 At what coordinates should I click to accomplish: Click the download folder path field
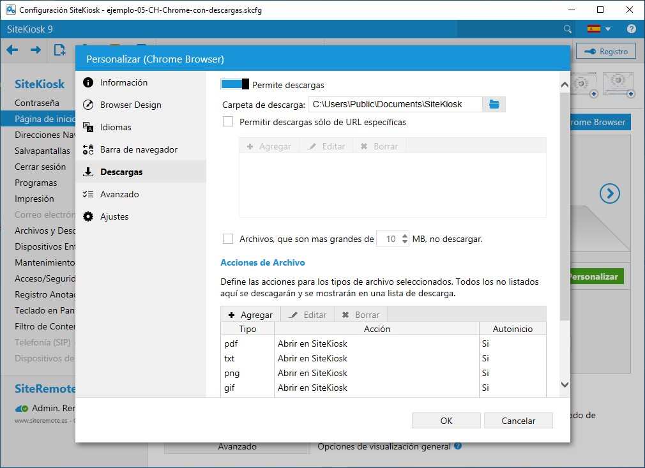click(394, 104)
